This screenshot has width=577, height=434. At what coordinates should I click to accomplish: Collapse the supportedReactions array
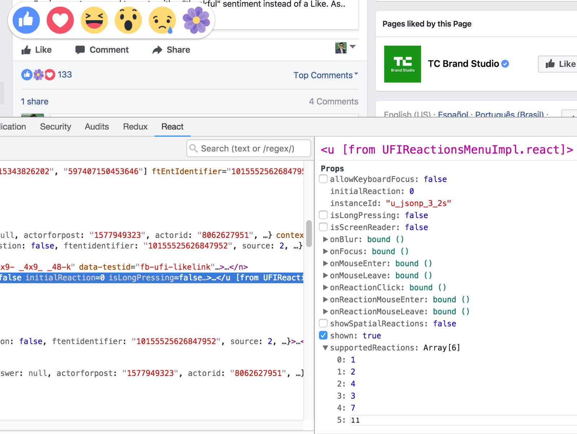(325, 348)
